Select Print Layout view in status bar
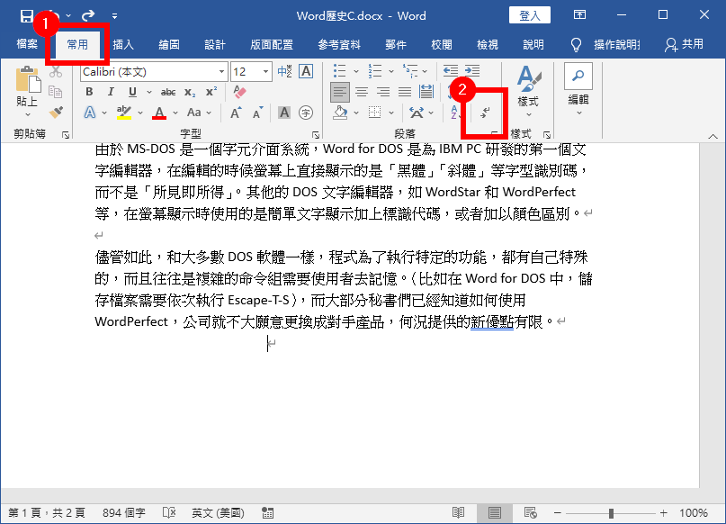 (495, 512)
